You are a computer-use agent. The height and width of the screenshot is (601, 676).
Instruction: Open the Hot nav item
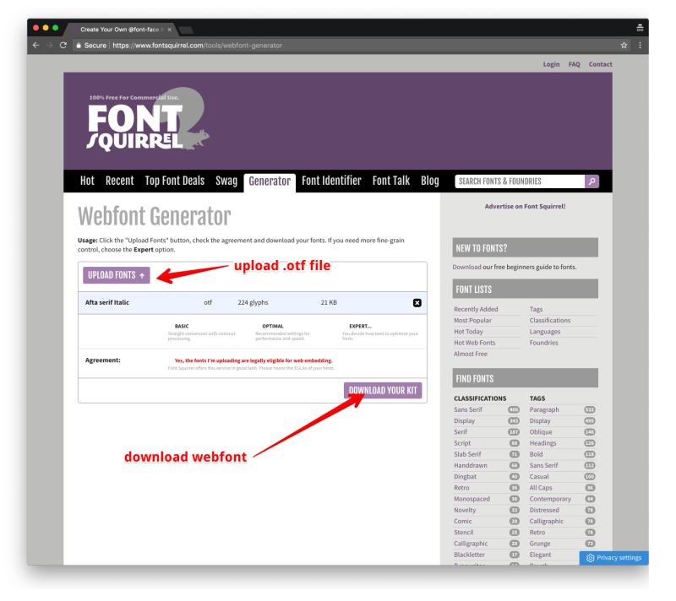coord(87,181)
